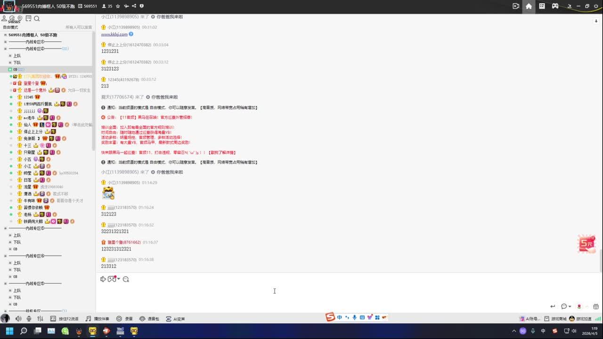Favorite the channel with star icon
This screenshot has width=603, height=339.
click(118, 6)
